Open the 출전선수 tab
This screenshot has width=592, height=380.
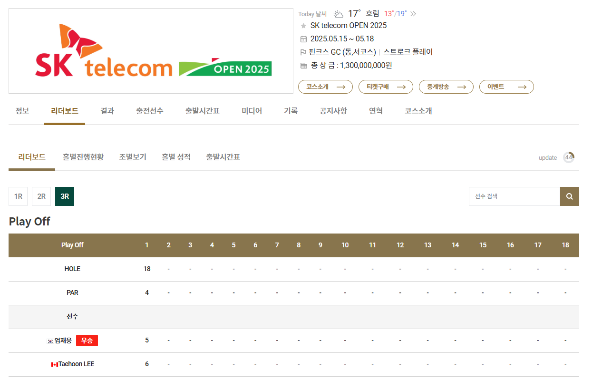click(149, 111)
